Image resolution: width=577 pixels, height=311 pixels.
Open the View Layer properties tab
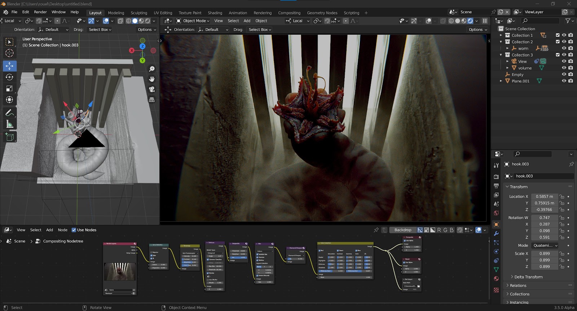(x=496, y=195)
